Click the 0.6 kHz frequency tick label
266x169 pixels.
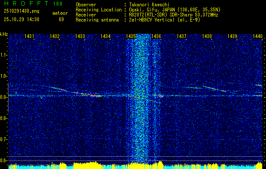[x=3, y=161]
